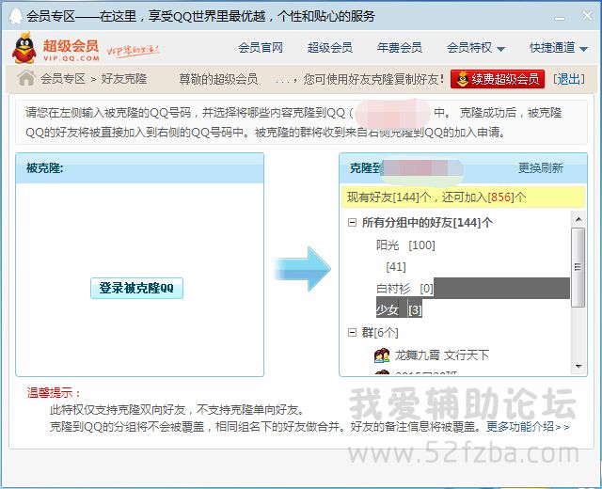The width and height of the screenshot is (602, 489).
Task: Go to 会员专区 breadcrumb link
Action: 63,79
